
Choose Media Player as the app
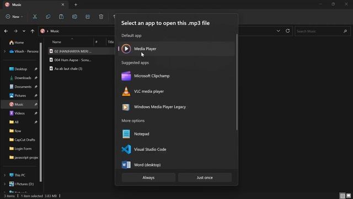pos(176,49)
